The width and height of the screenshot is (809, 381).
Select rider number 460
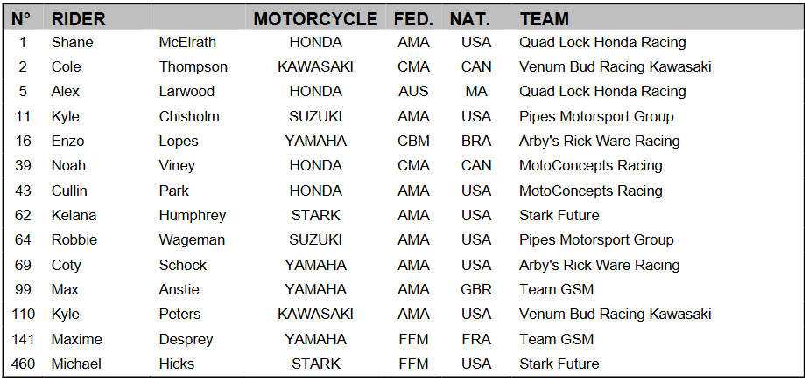coord(24,364)
